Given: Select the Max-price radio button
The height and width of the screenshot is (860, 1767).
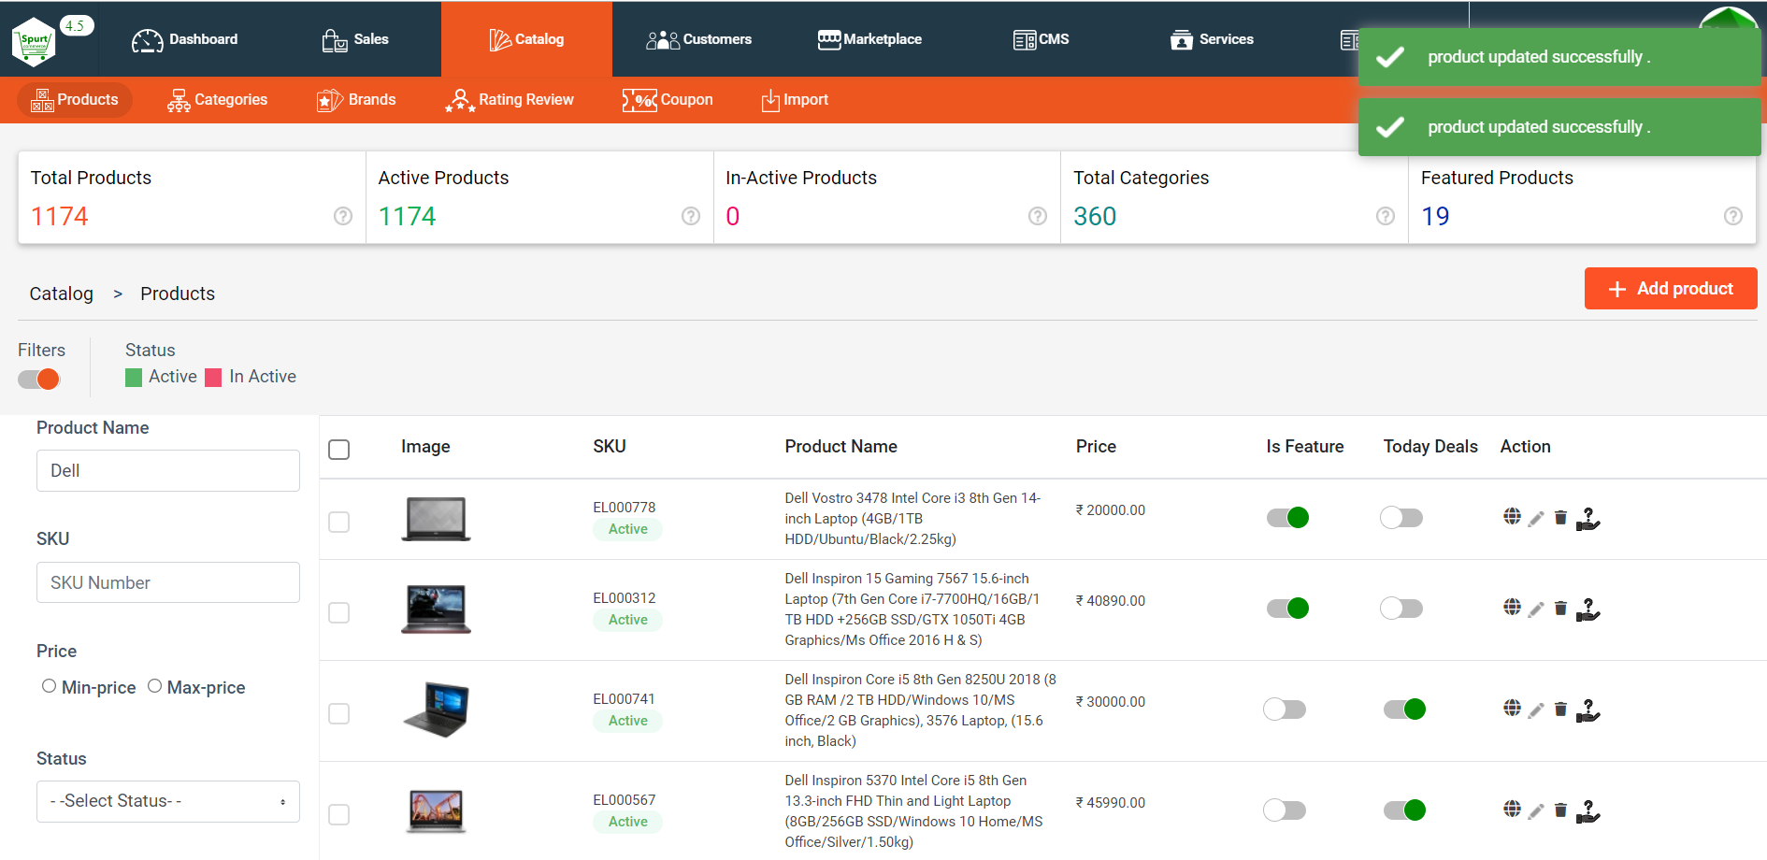Looking at the screenshot, I should coord(155,686).
